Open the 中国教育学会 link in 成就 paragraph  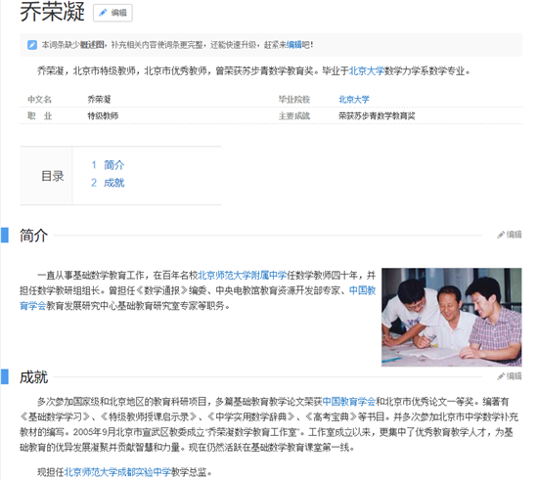coord(349,401)
